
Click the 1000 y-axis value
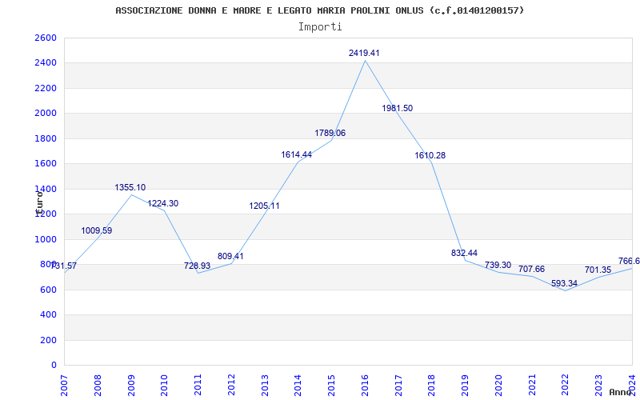(x=46, y=239)
